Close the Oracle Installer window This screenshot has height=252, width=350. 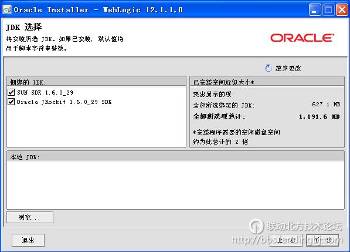(342, 10)
